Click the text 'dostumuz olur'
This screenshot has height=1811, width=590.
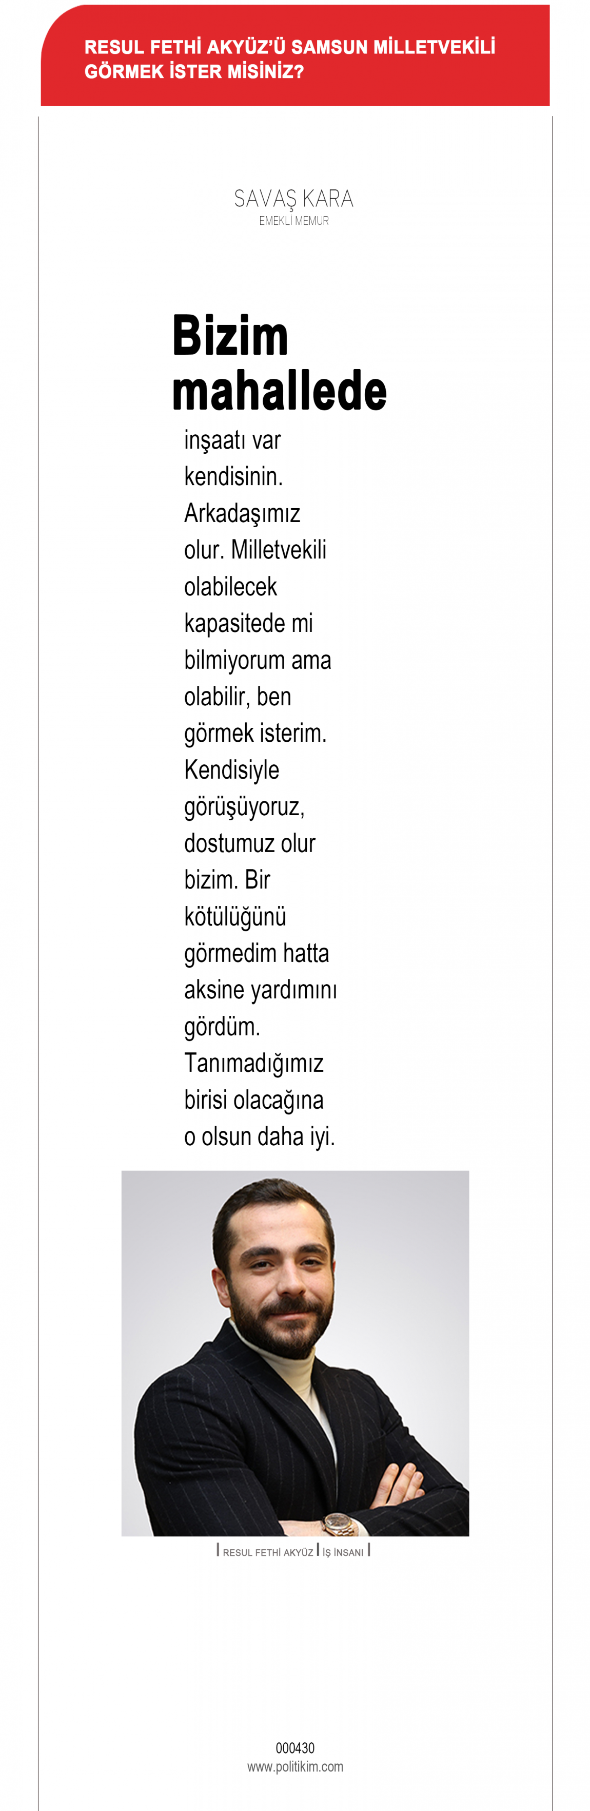click(249, 843)
